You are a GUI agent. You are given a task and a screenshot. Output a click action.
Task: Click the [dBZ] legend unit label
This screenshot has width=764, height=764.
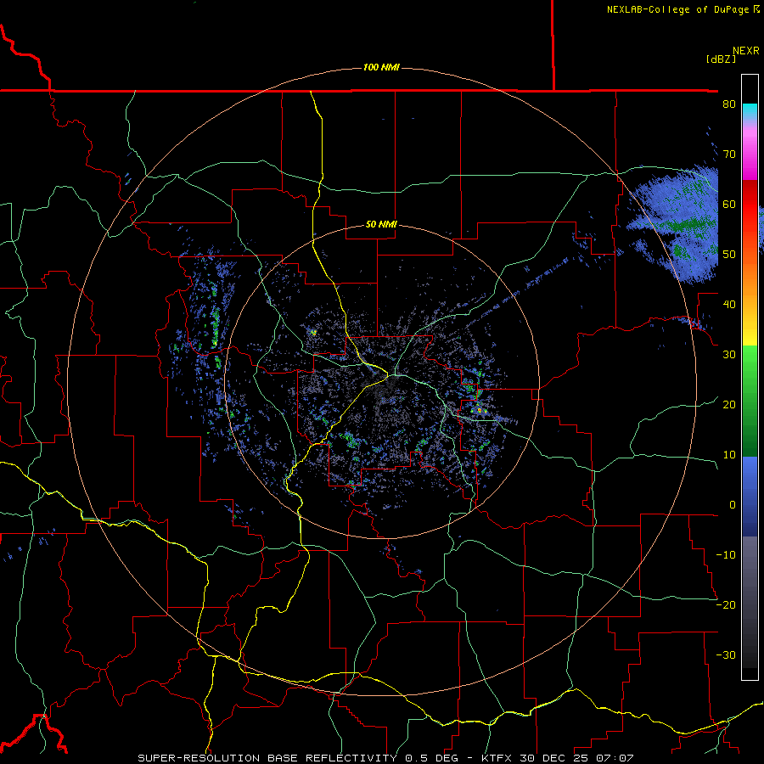[721, 59]
